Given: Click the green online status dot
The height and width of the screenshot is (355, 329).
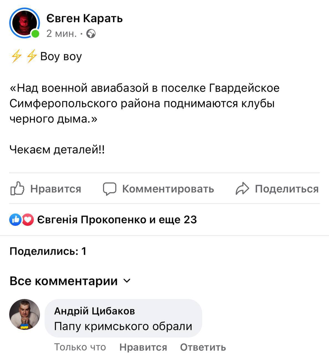Looking at the screenshot, I should tap(35, 34).
